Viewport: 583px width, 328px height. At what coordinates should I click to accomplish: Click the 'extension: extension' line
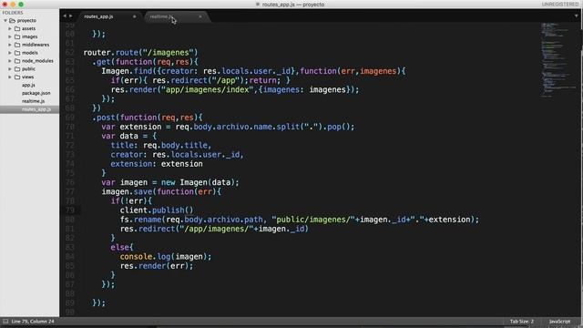[x=157, y=164]
